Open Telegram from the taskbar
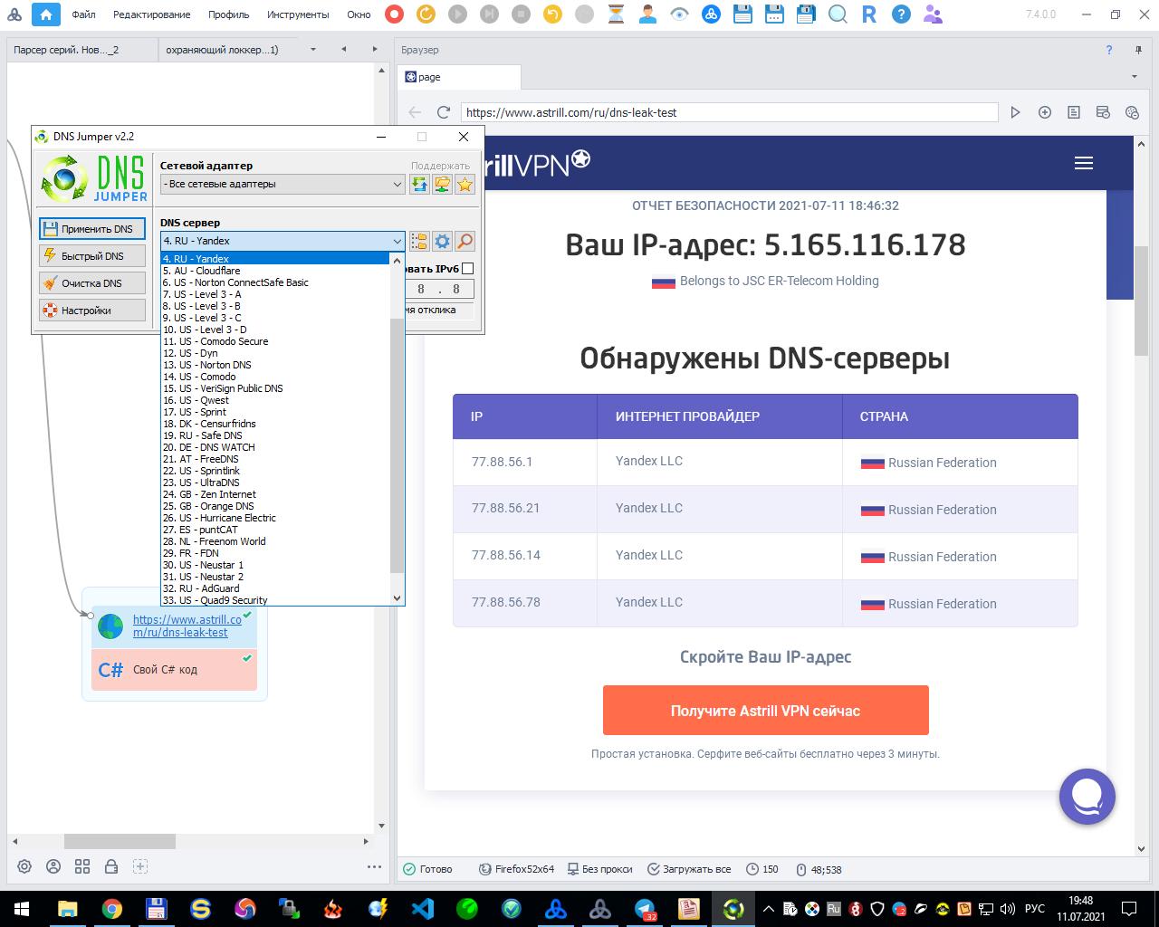 [x=645, y=909]
